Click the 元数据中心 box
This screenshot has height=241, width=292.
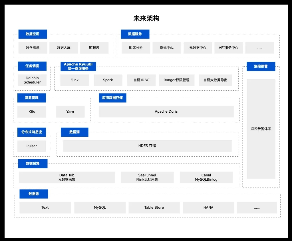click(x=198, y=48)
